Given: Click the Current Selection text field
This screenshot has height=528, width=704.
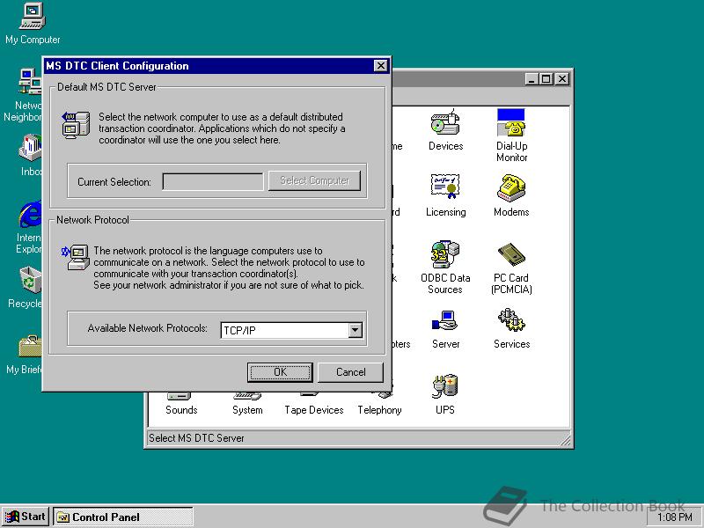Looking at the screenshot, I should coord(213,181).
